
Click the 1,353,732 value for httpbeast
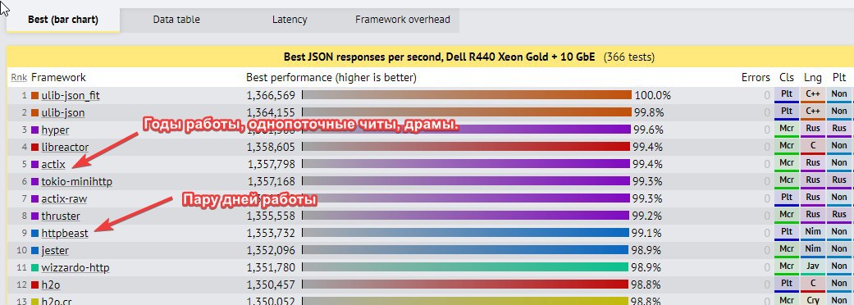(x=271, y=234)
